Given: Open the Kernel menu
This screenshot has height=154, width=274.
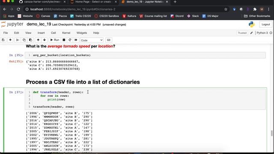Looking at the screenshot, I should coord(66,33).
